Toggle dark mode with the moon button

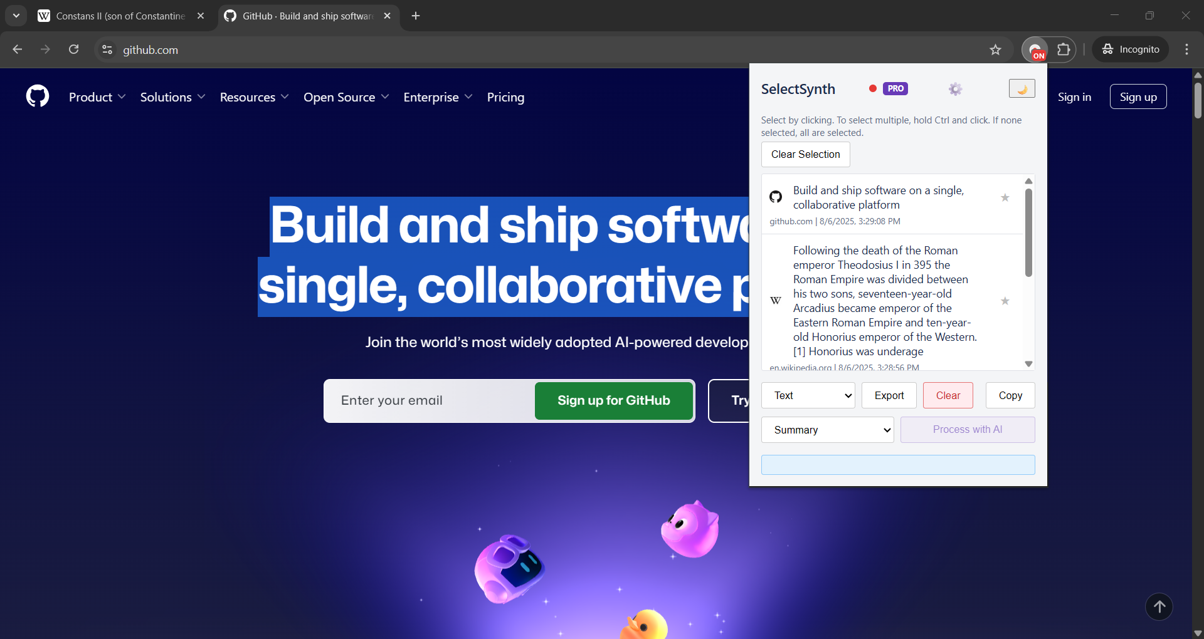pyautogui.click(x=1022, y=89)
